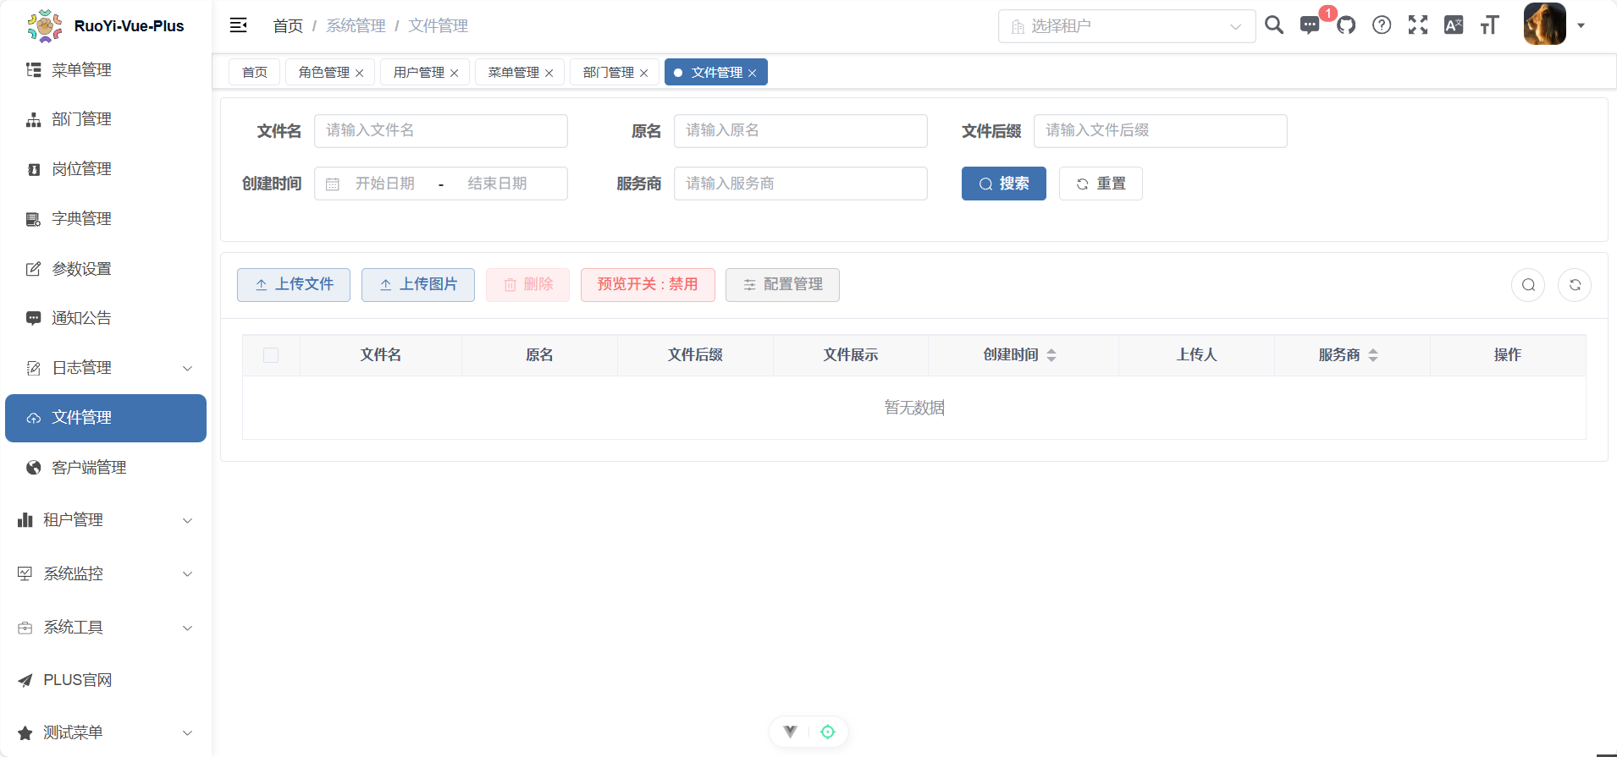This screenshot has width=1617, height=757.
Task: Open the language switch icon
Action: (1454, 25)
